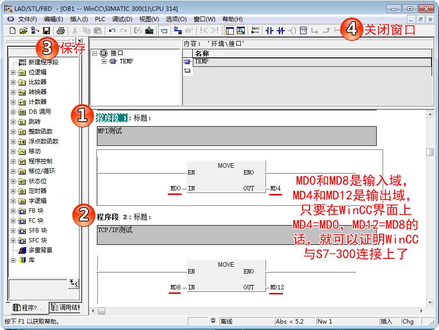Click the Download to PLC icon

coord(149,30)
